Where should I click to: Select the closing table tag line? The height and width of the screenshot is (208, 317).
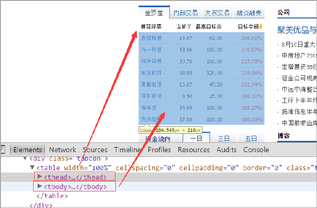point(49,196)
